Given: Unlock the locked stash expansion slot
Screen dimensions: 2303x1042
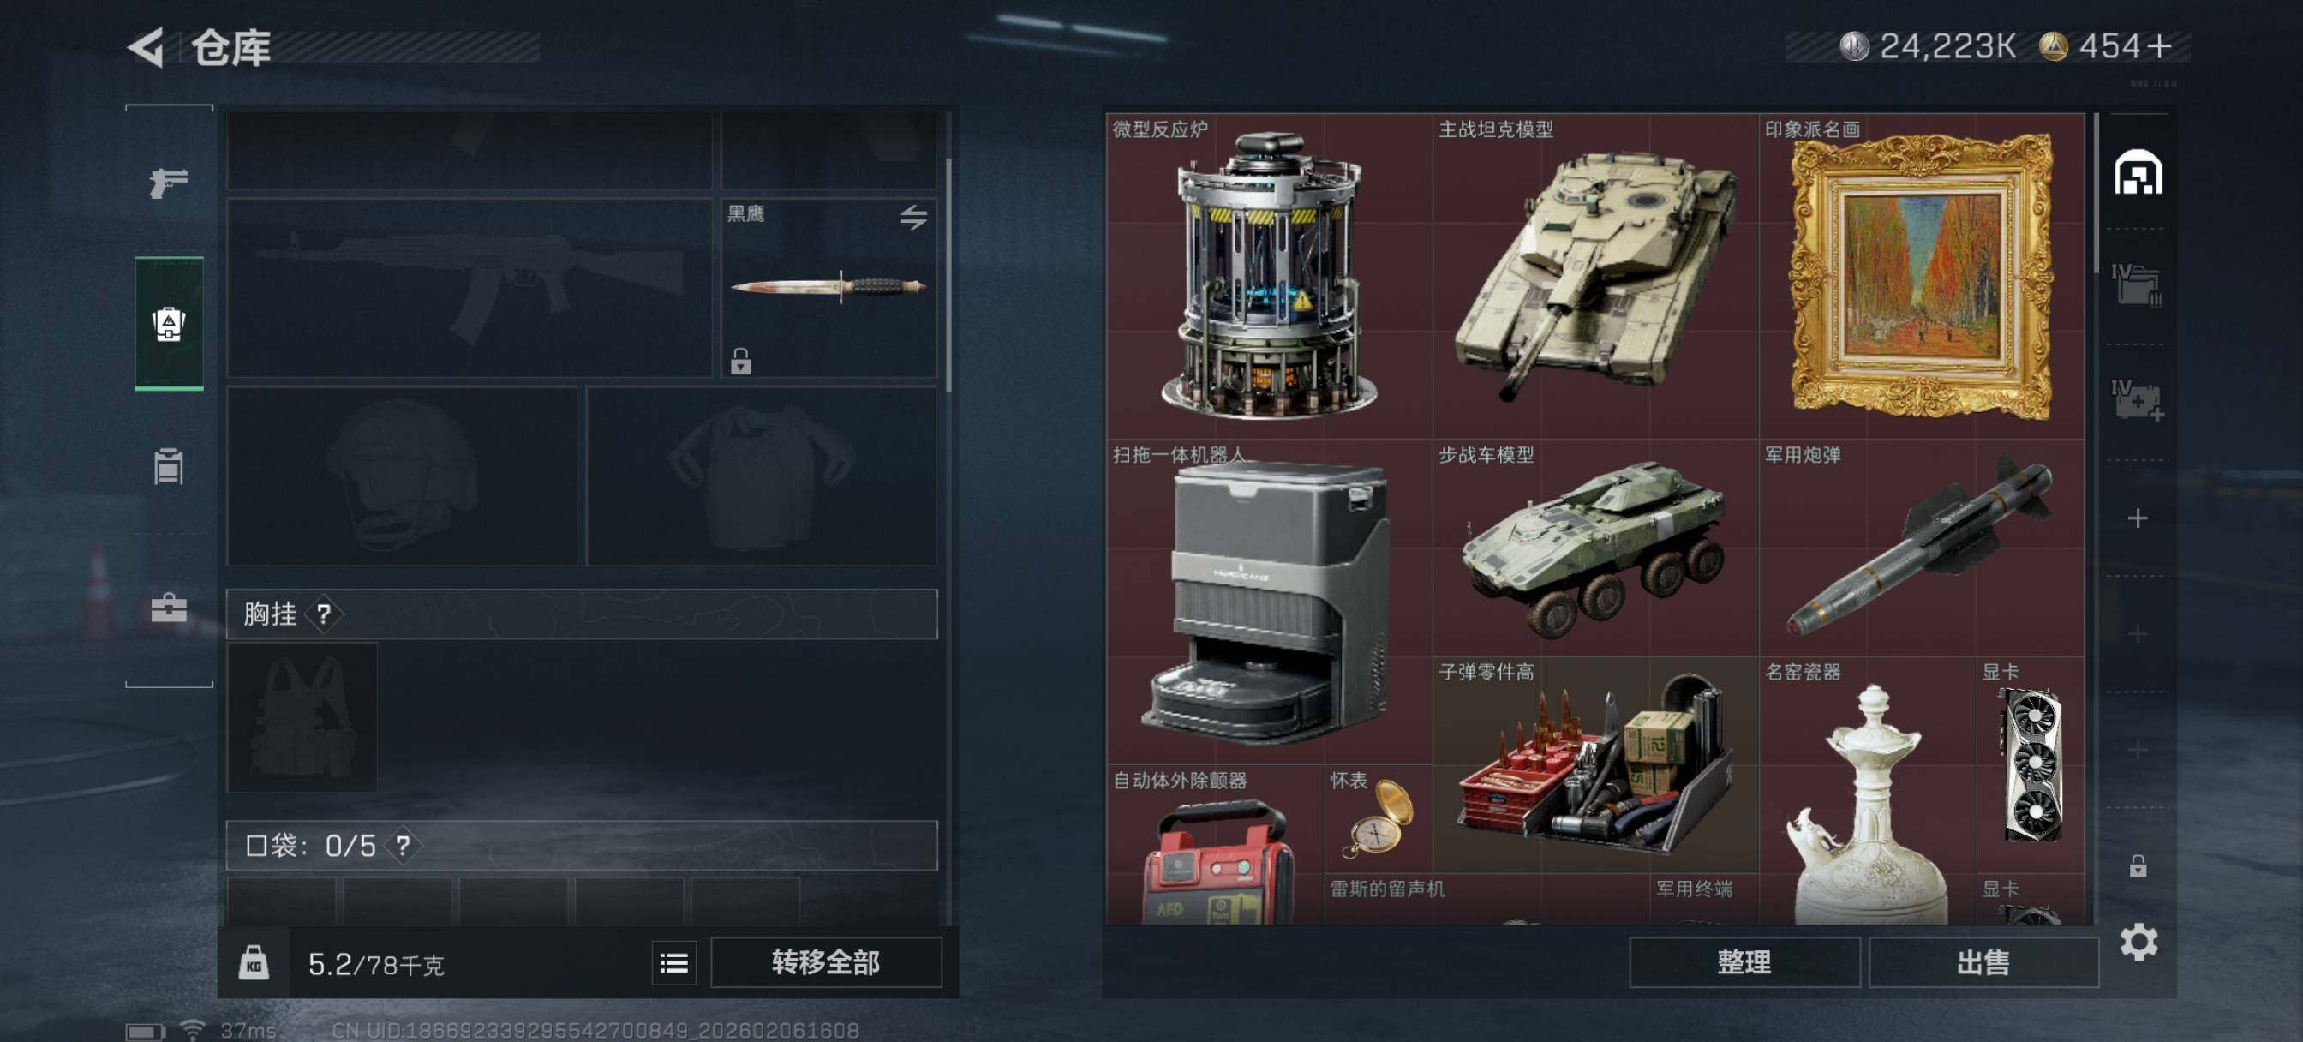Looking at the screenshot, I should tap(2138, 865).
